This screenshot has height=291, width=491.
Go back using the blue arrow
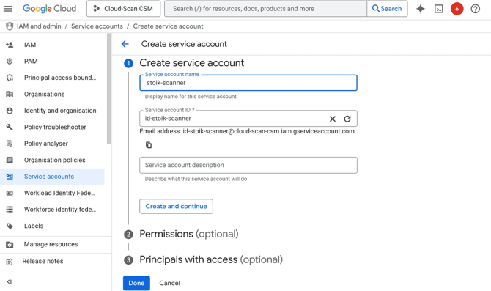pyautogui.click(x=125, y=44)
